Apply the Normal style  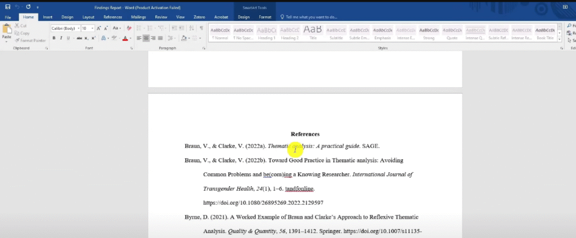pyautogui.click(x=220, y=33)
